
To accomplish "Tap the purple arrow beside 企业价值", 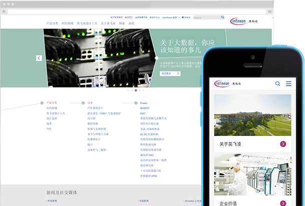I will [283, 203].
